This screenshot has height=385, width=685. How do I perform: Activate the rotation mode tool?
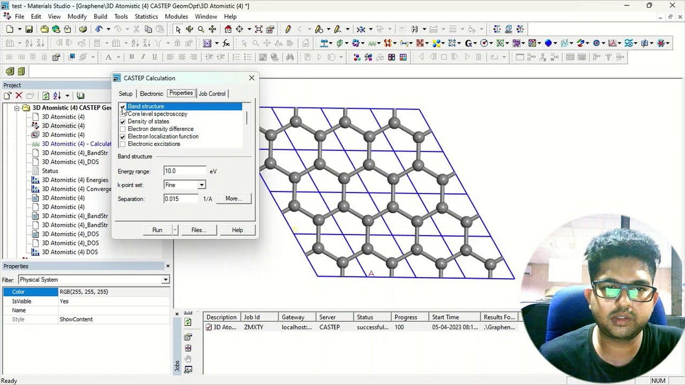point(189,29)
